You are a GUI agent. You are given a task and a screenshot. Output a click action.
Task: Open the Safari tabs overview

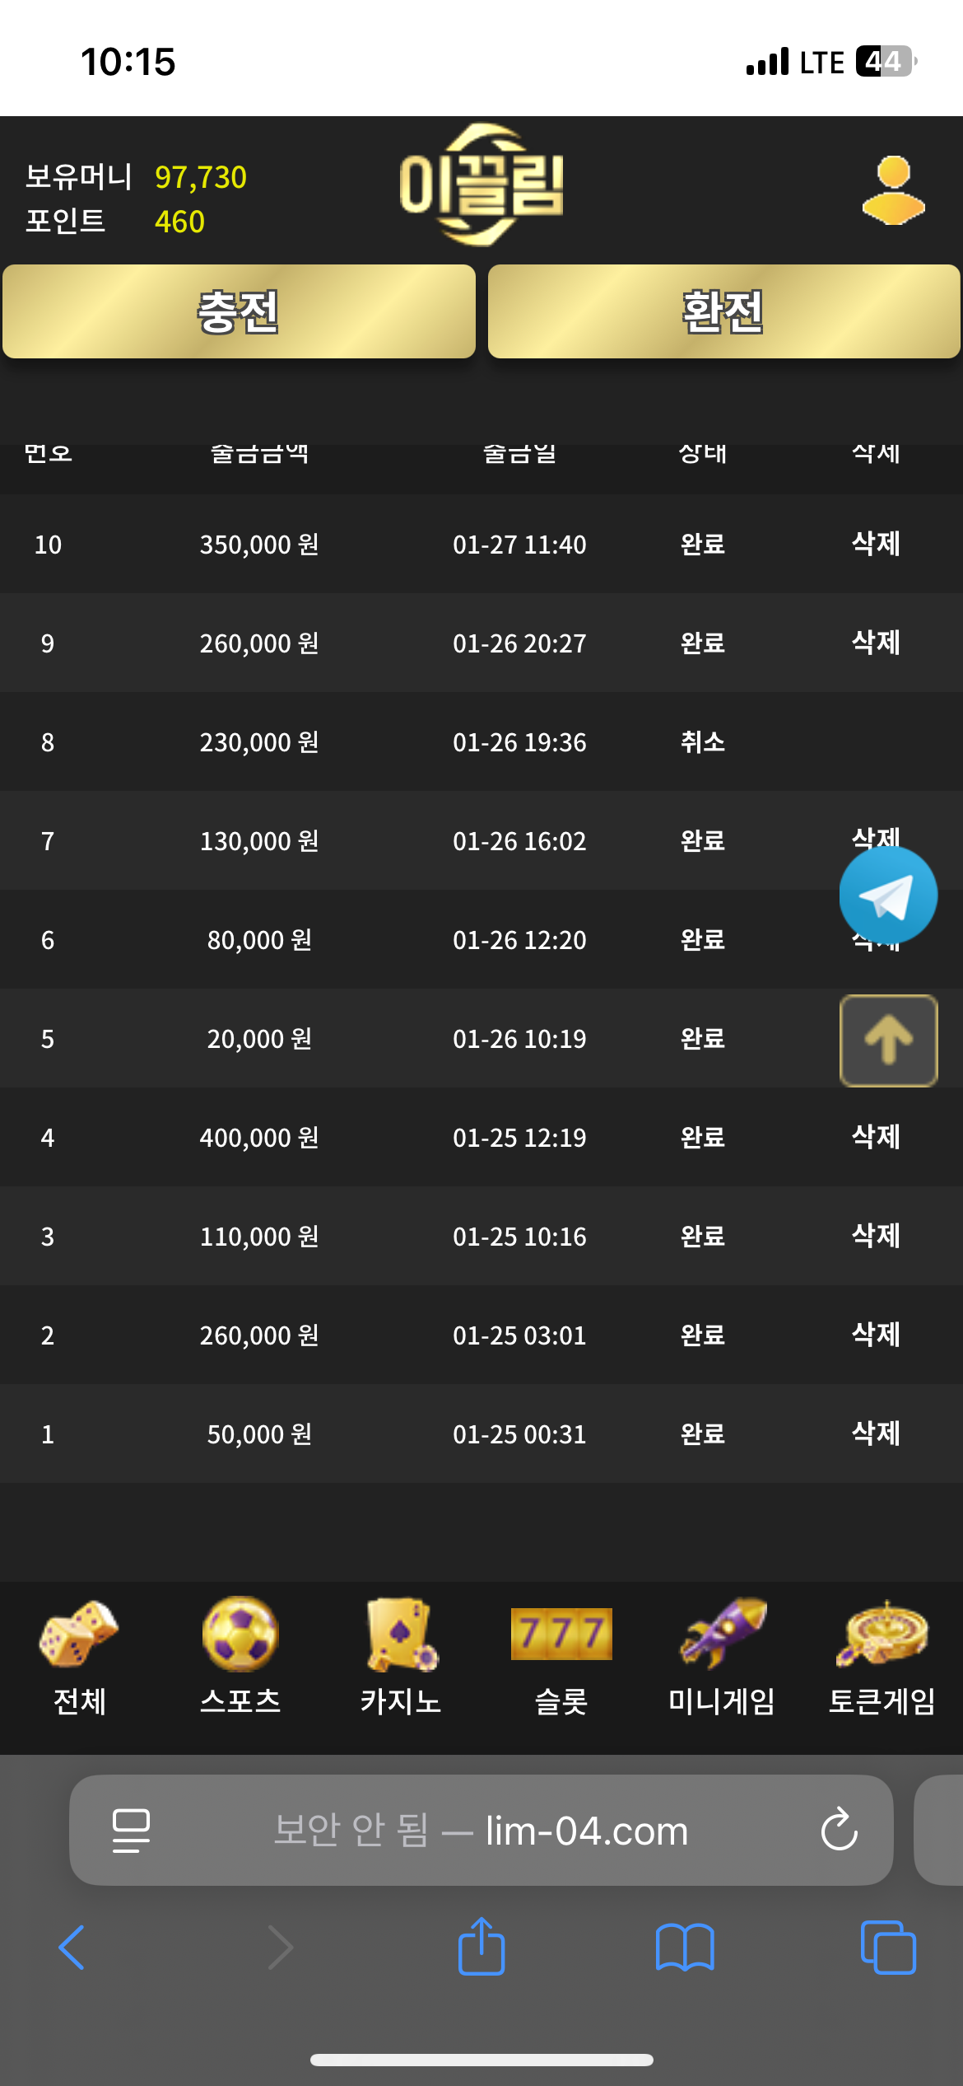(887, 1948)
